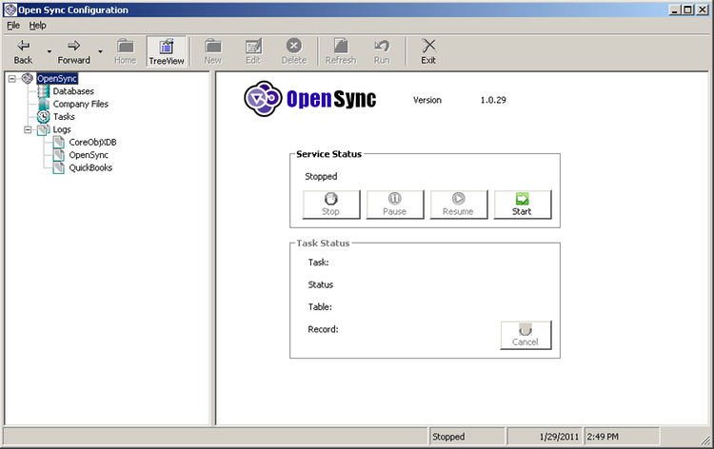
Task: Click the 2:49 PM time in status bar
Action: pos(603,437)
